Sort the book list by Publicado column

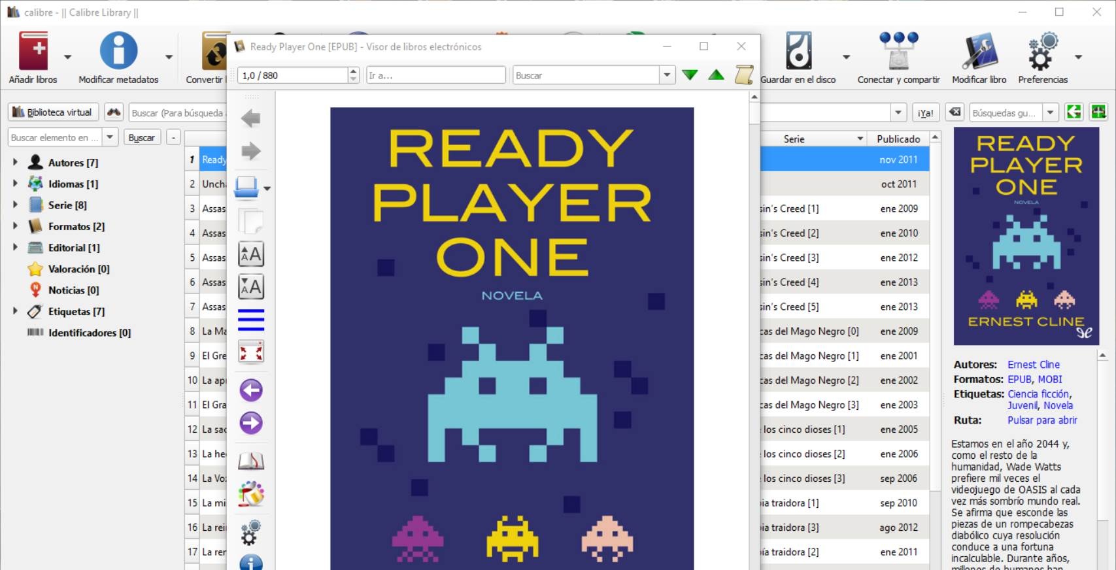[x=898, y=139]
